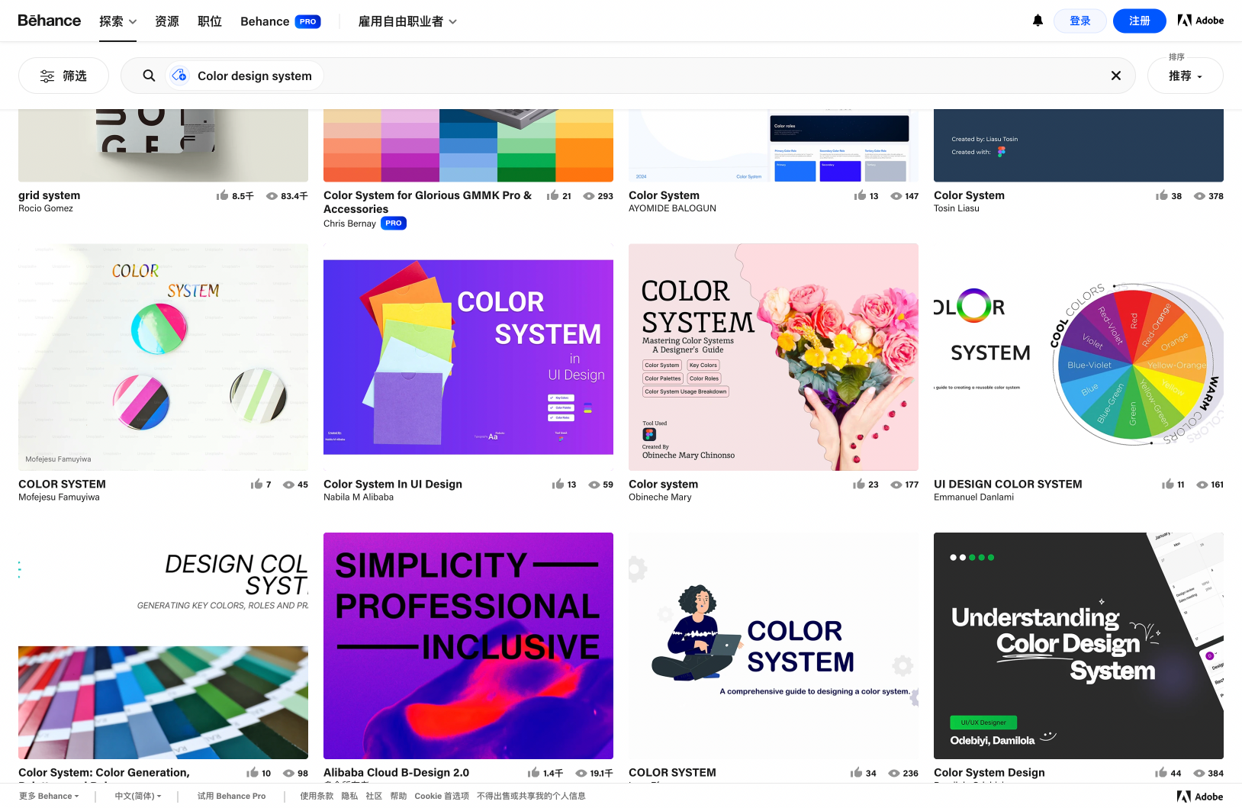Open Mofejesu COLOR SYSTEM badges thumbnail

click(163, 357)
